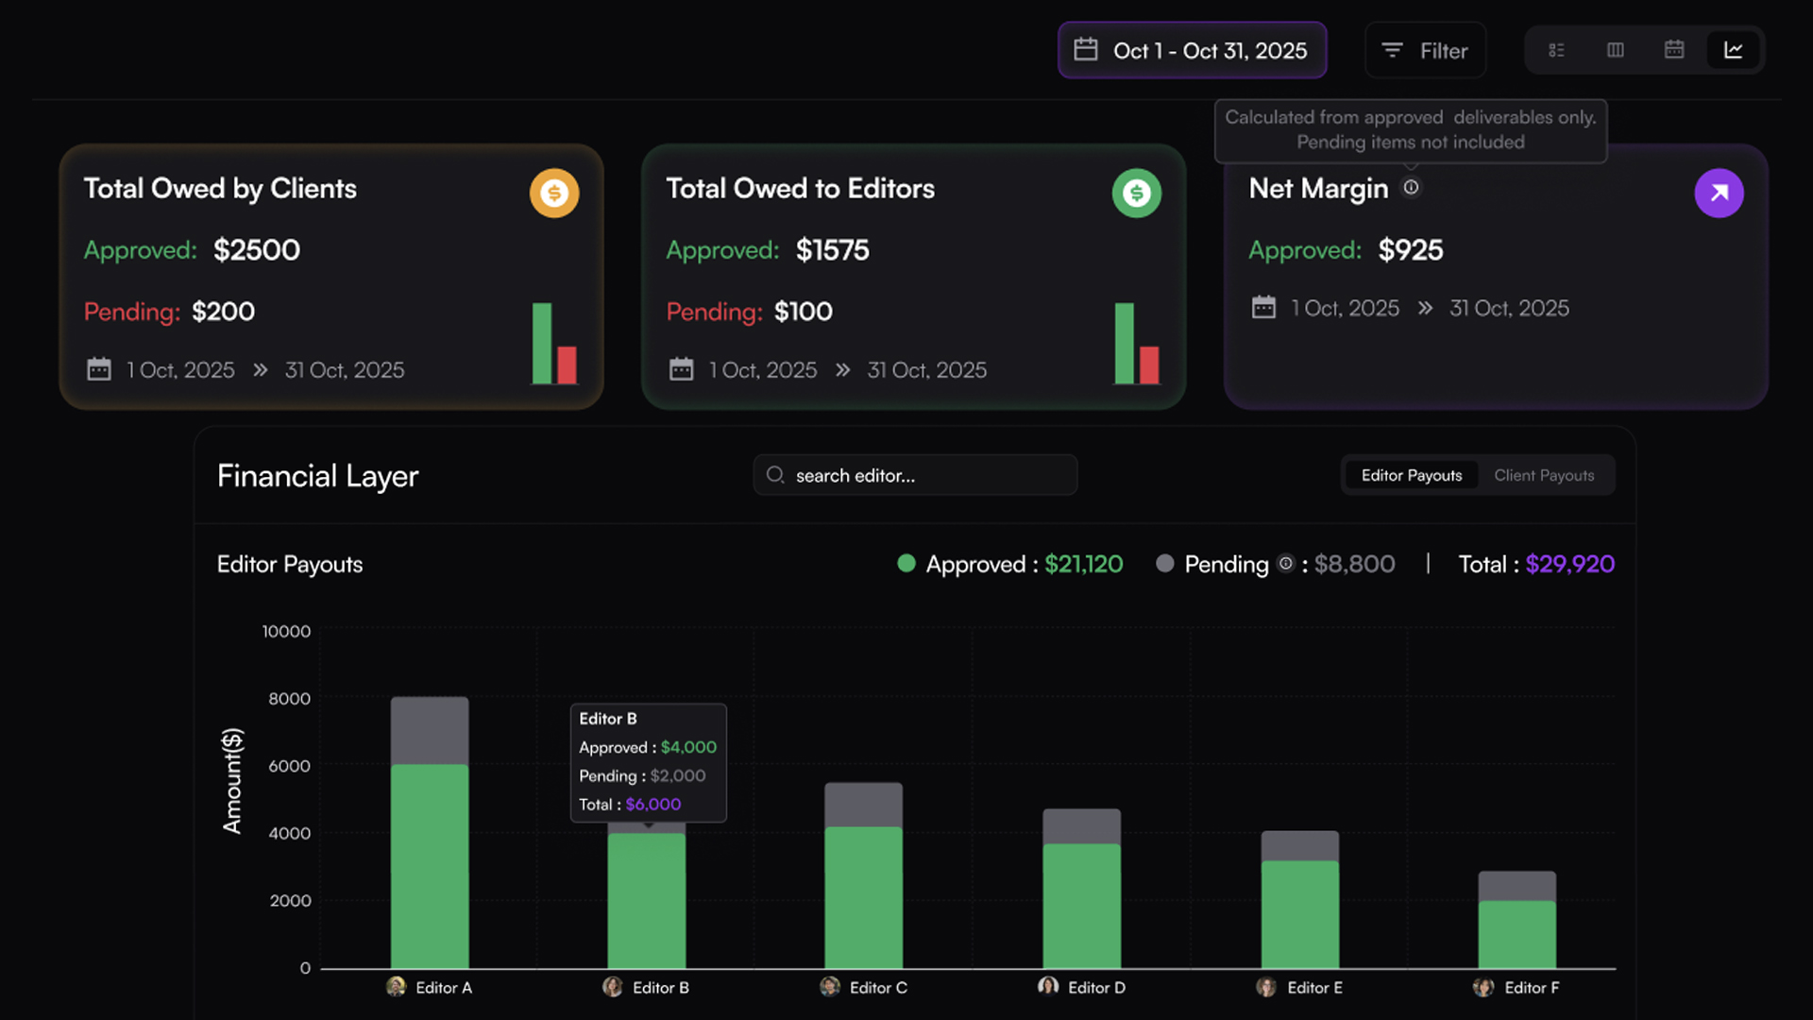Screen dimensions: 1813x1020
Task: Toggle the Pending legend indicator
Action: click(1166, 564)
